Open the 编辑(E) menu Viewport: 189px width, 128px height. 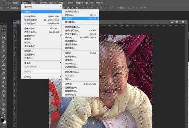(16, 2)
